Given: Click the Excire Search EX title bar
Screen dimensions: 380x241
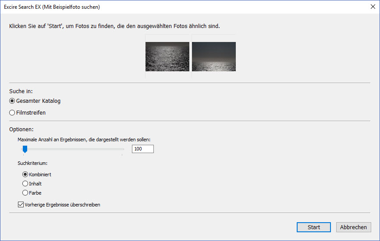Looking at the screenshot, I should 131,7.
